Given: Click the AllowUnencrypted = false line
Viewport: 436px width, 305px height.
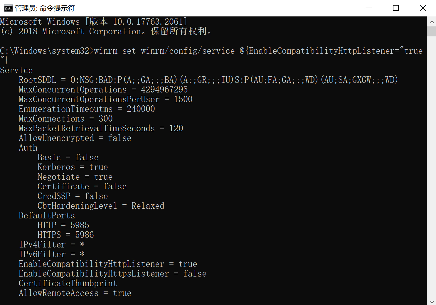Looking at the screenshot, I should (75, 138).
